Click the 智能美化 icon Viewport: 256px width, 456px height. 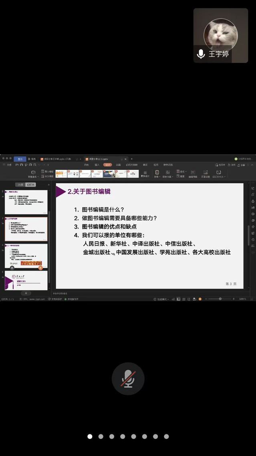[33, 172]
